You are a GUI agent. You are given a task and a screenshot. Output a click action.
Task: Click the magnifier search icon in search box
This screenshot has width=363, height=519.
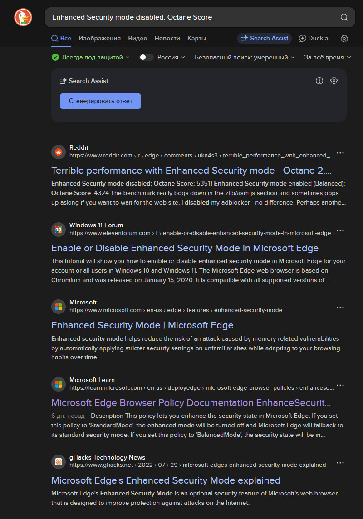coord(344,17)
